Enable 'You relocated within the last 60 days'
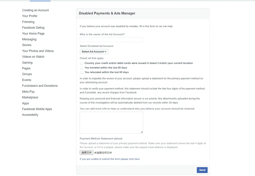Screen dimensions: 255x176 tap(82, 72)
